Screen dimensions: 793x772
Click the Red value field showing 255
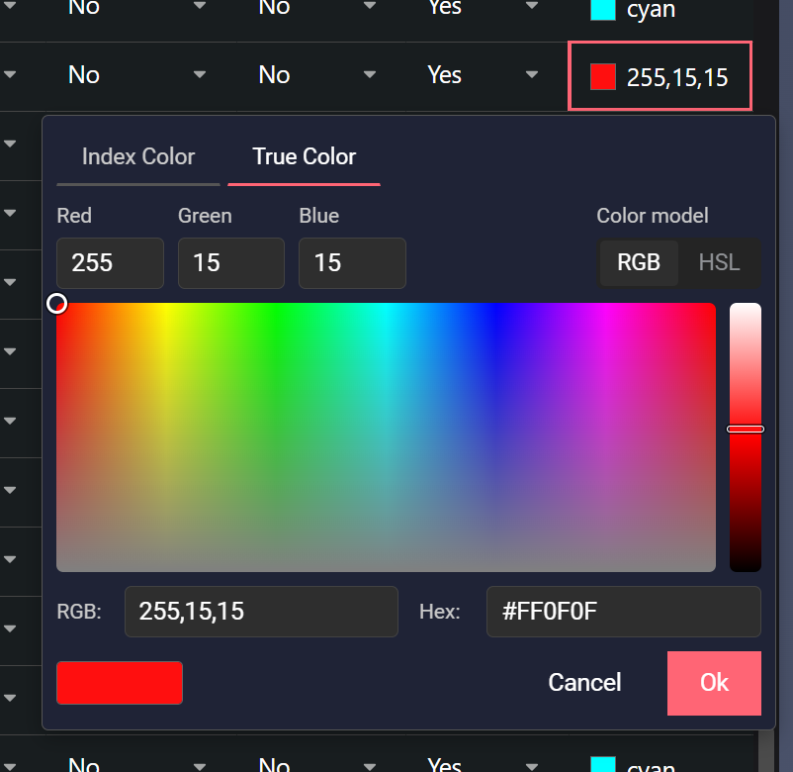point(111,263)
